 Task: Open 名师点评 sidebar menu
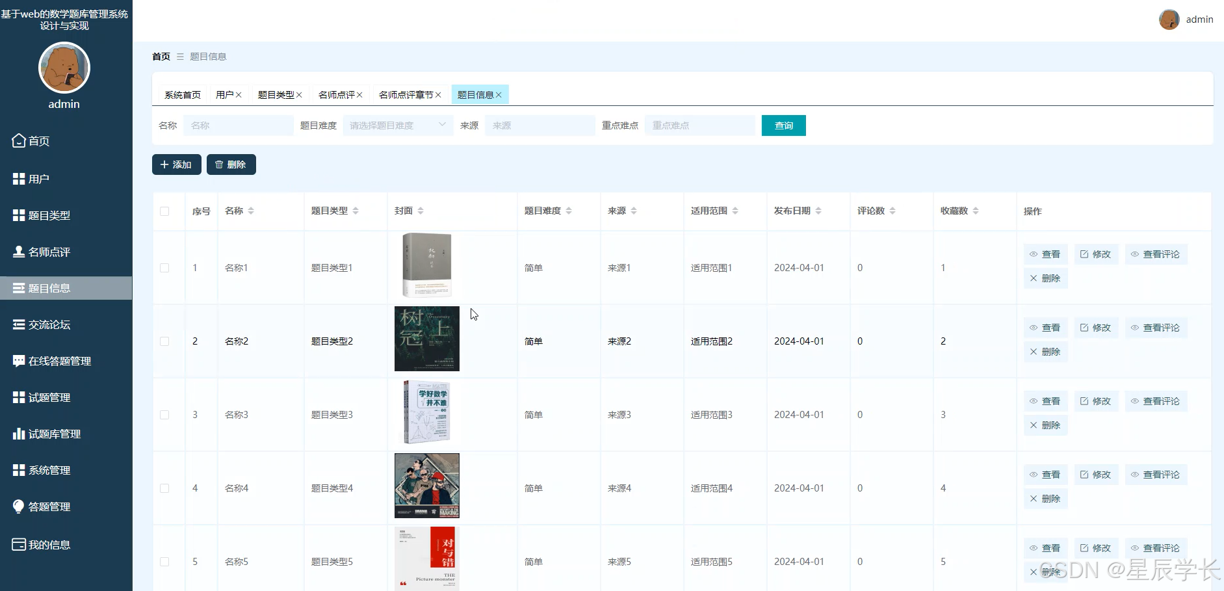tap(66, 252)
